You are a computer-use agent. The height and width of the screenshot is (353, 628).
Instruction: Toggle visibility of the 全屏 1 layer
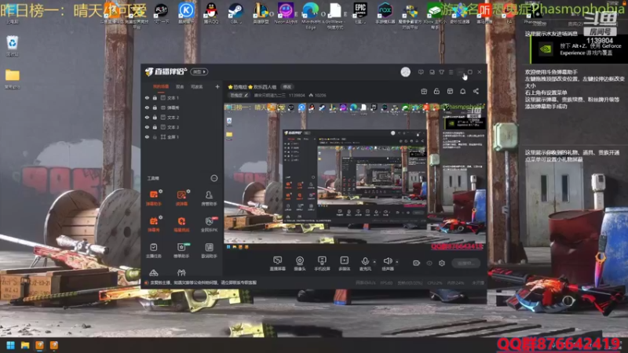click(147, 136)
